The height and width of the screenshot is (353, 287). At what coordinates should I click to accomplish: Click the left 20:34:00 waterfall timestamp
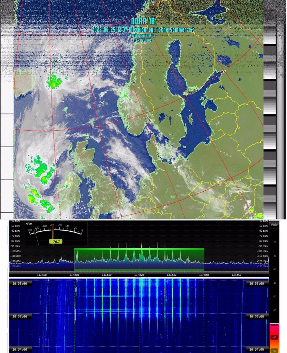tap(20, 350)
